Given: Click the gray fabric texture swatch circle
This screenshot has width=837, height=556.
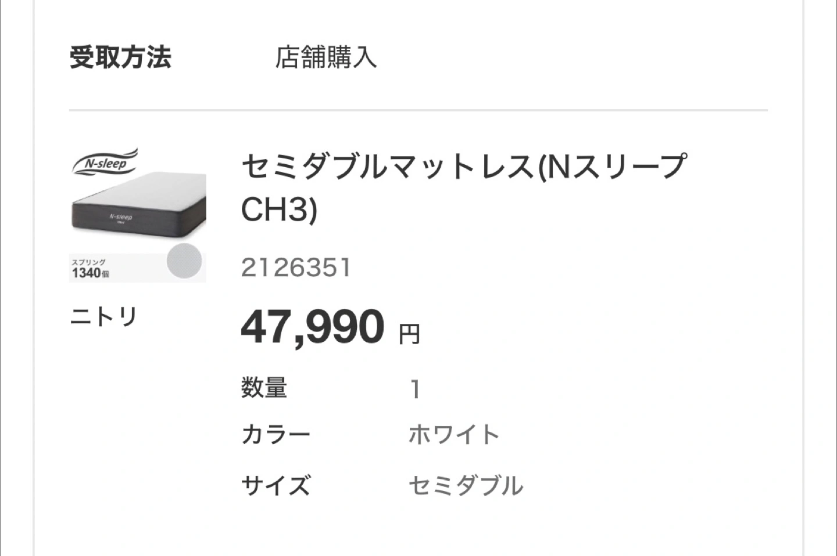Looking at the screenshot, I should (x=184, y=261).
